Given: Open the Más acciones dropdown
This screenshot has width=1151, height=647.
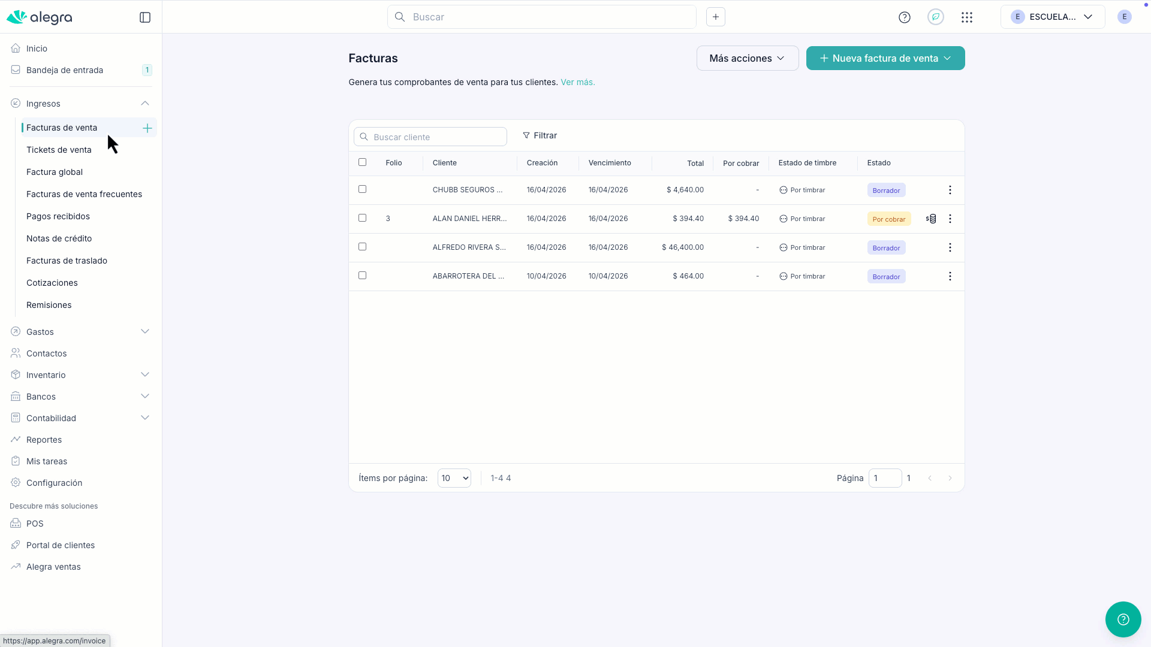Looking at the screenshot, I should pos(747,58).
